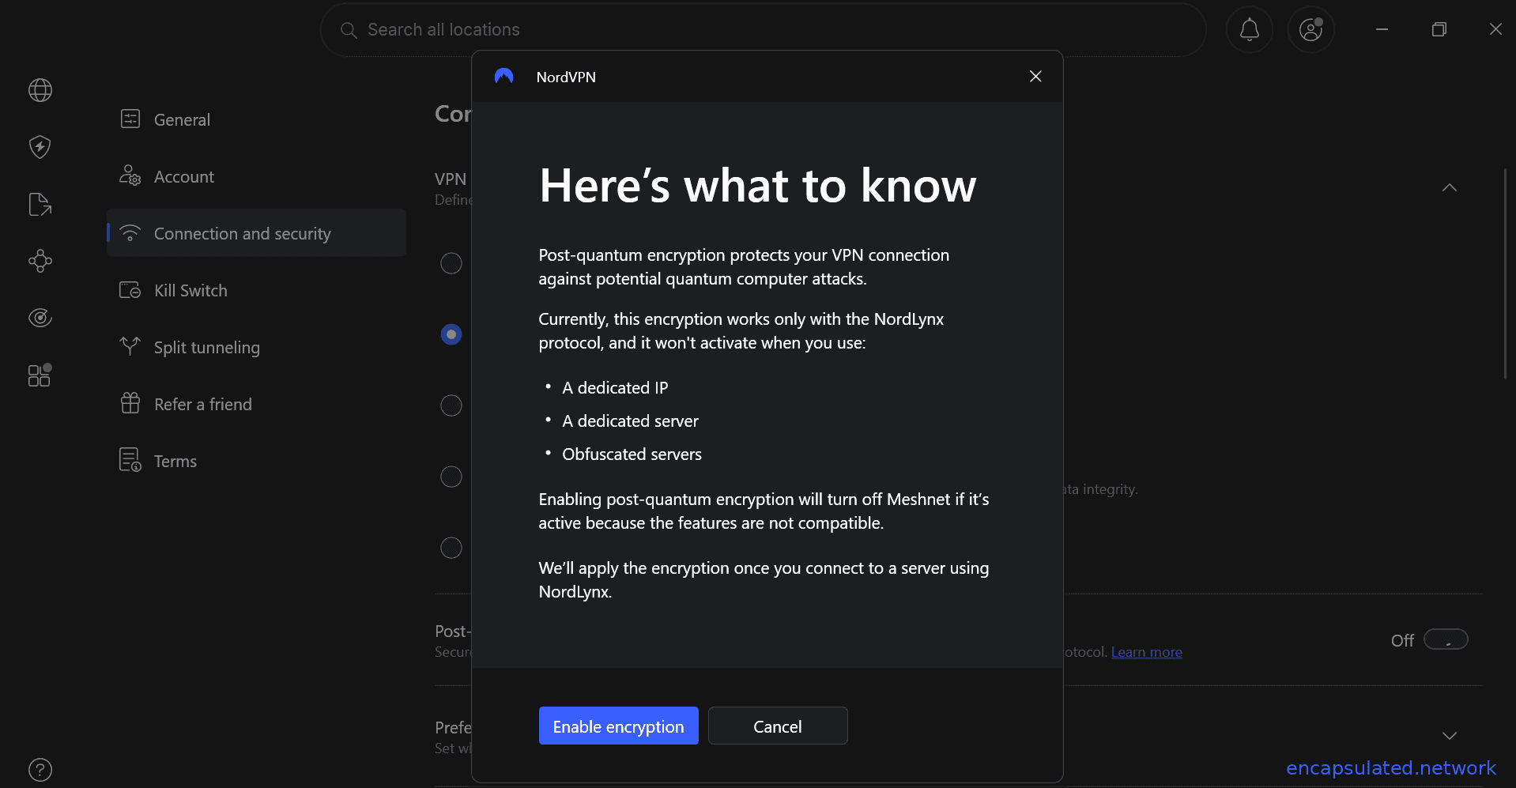The width and height of the screenshot is (1516, 788).
Task: Select the first VPN protocol radio button
Action: click(x=451, y=263)
